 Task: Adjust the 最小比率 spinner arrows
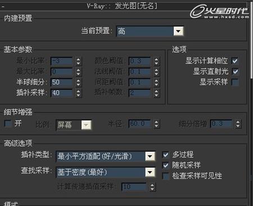[x=78, y=61]
